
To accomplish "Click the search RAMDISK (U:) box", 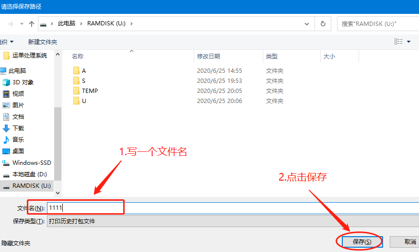I will [x=376, y=23].
